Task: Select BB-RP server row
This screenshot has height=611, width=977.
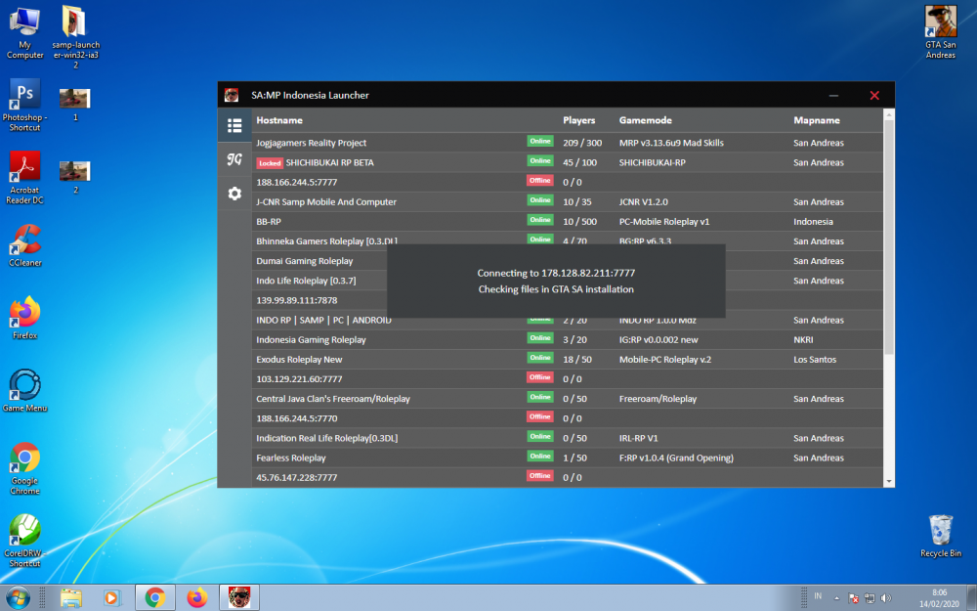Action: [568, 221]
